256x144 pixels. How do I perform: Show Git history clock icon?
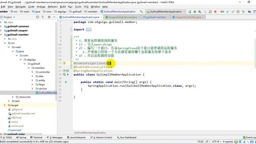click(238, 12)
